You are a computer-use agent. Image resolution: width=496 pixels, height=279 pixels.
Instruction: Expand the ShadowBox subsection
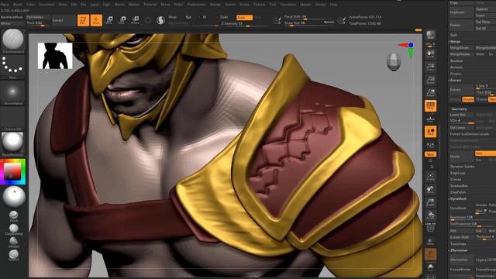[460, 186]
